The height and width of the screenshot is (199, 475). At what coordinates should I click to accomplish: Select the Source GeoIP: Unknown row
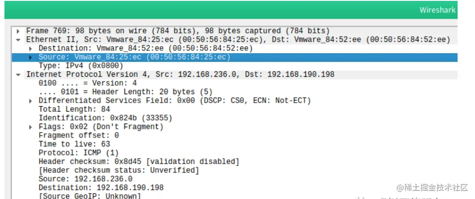[x=90, y=196]
